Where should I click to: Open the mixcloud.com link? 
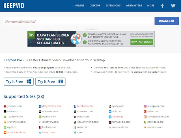(120, 127)
